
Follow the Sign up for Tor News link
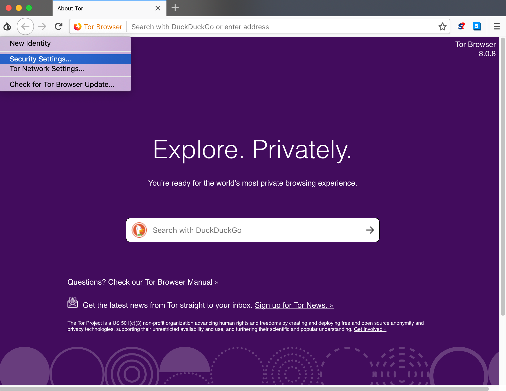pyautogui.click(x=294, y=305)
